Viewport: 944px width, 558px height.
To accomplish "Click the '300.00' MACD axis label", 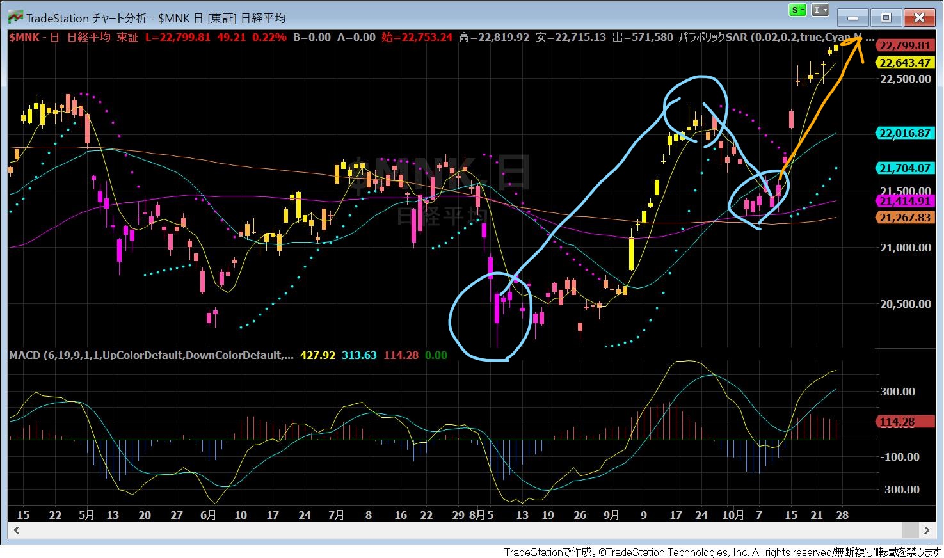I will pos(897,392).
